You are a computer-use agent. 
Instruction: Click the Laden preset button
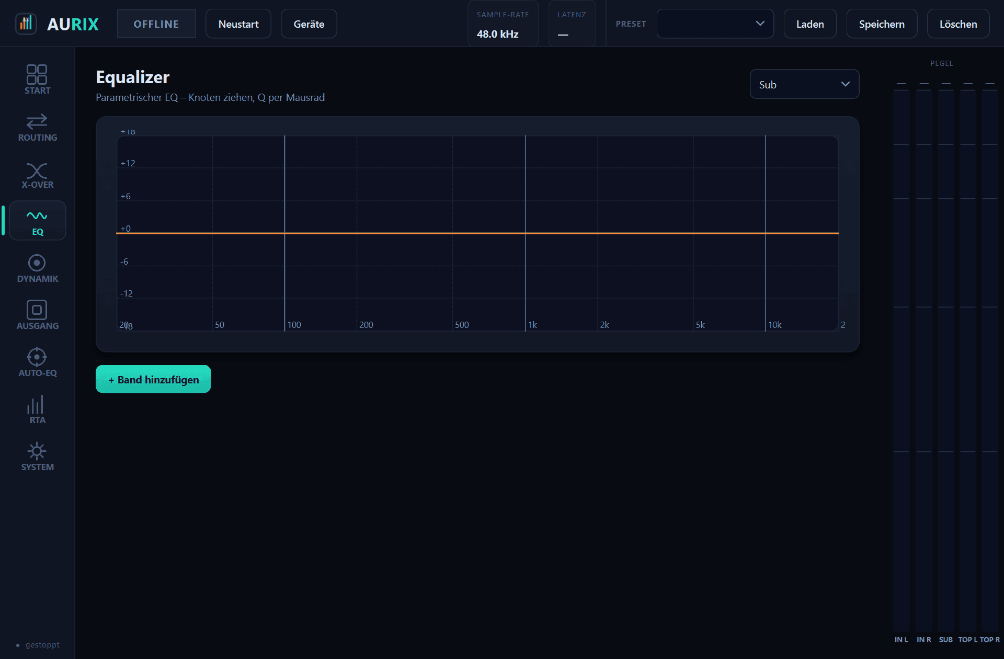coord(810,24)
